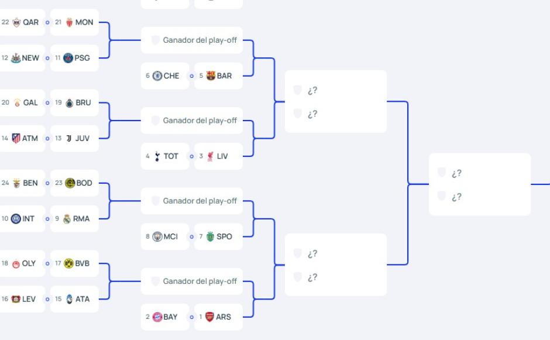Image resolution: width=550 pixels, height=340 pixels.
Task: Click the PSG crest icon
Action: pyautogui.click(x=68, y=58)
